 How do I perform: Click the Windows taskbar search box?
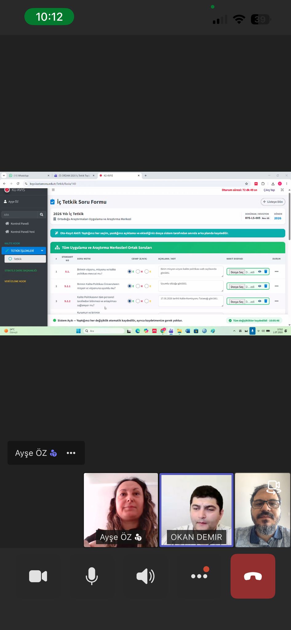104,331
